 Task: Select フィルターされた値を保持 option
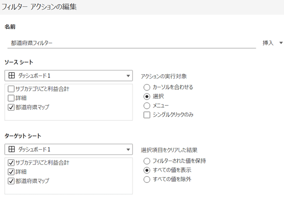[147, 161]
